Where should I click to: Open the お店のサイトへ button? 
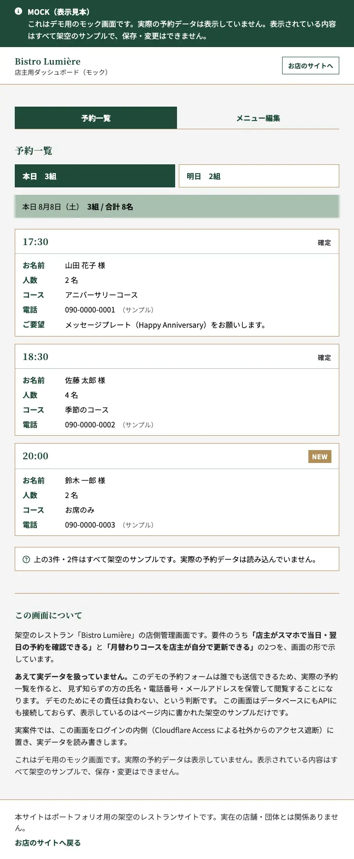311,66
